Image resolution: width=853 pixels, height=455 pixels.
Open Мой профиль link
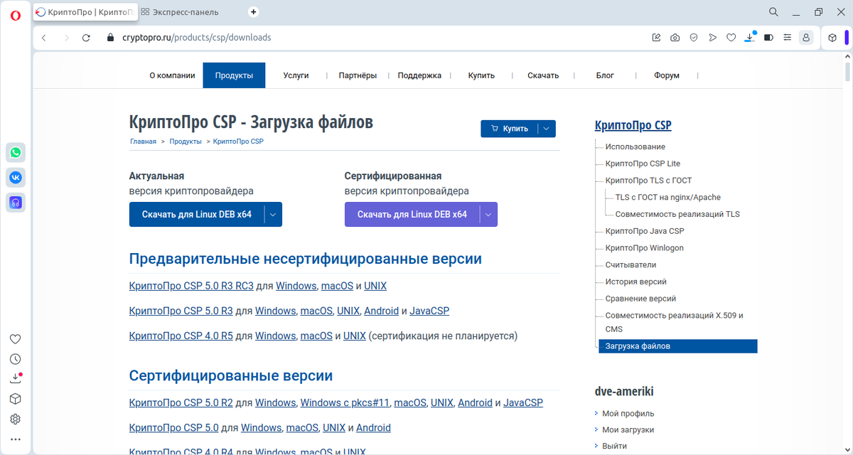click(628, 413)
